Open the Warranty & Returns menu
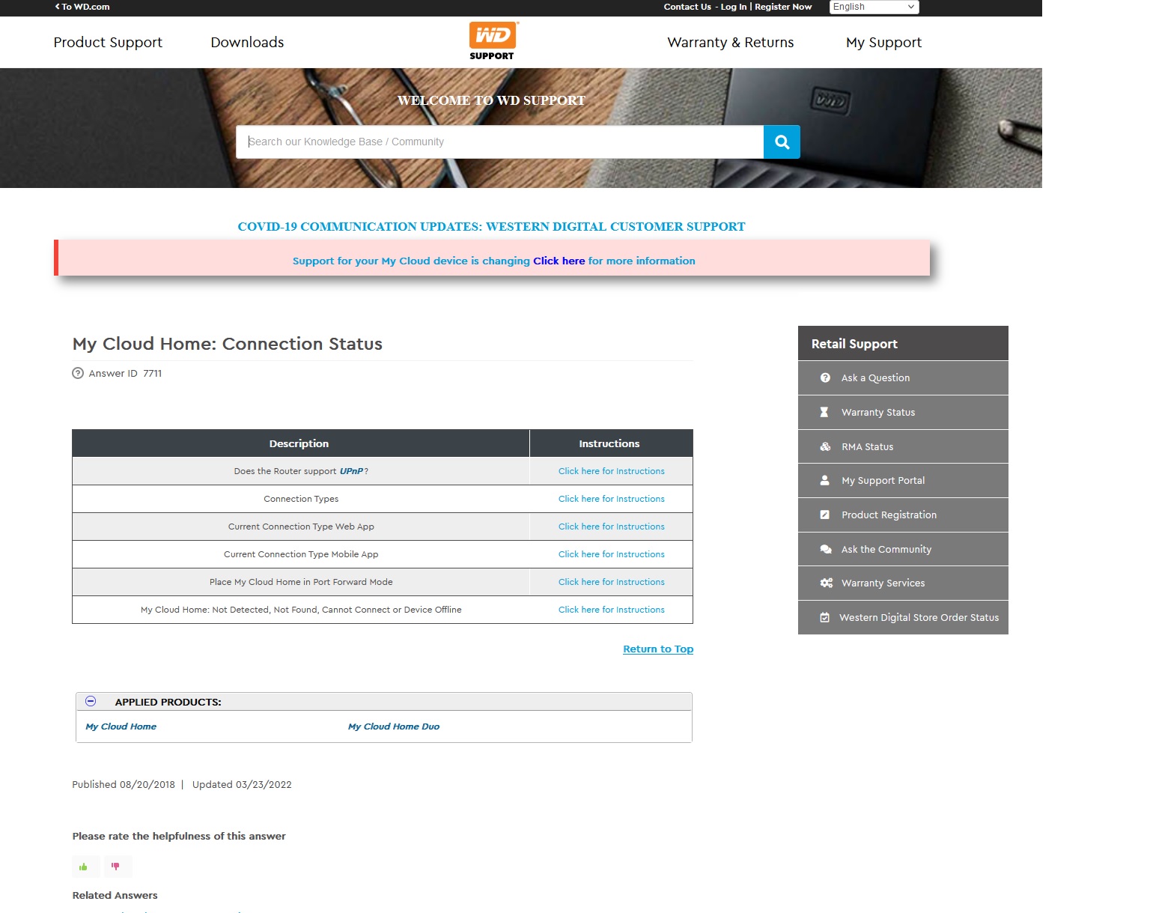This screenshot has width=1150, height=913. (x=731, y=42)
